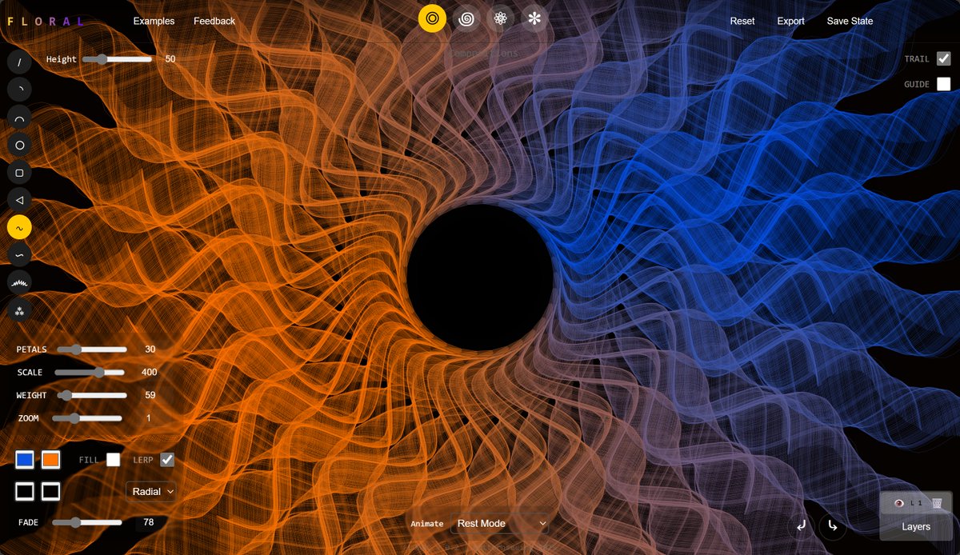
Task: Click the redo curved arrow icon
Action: tap(833, 526)
